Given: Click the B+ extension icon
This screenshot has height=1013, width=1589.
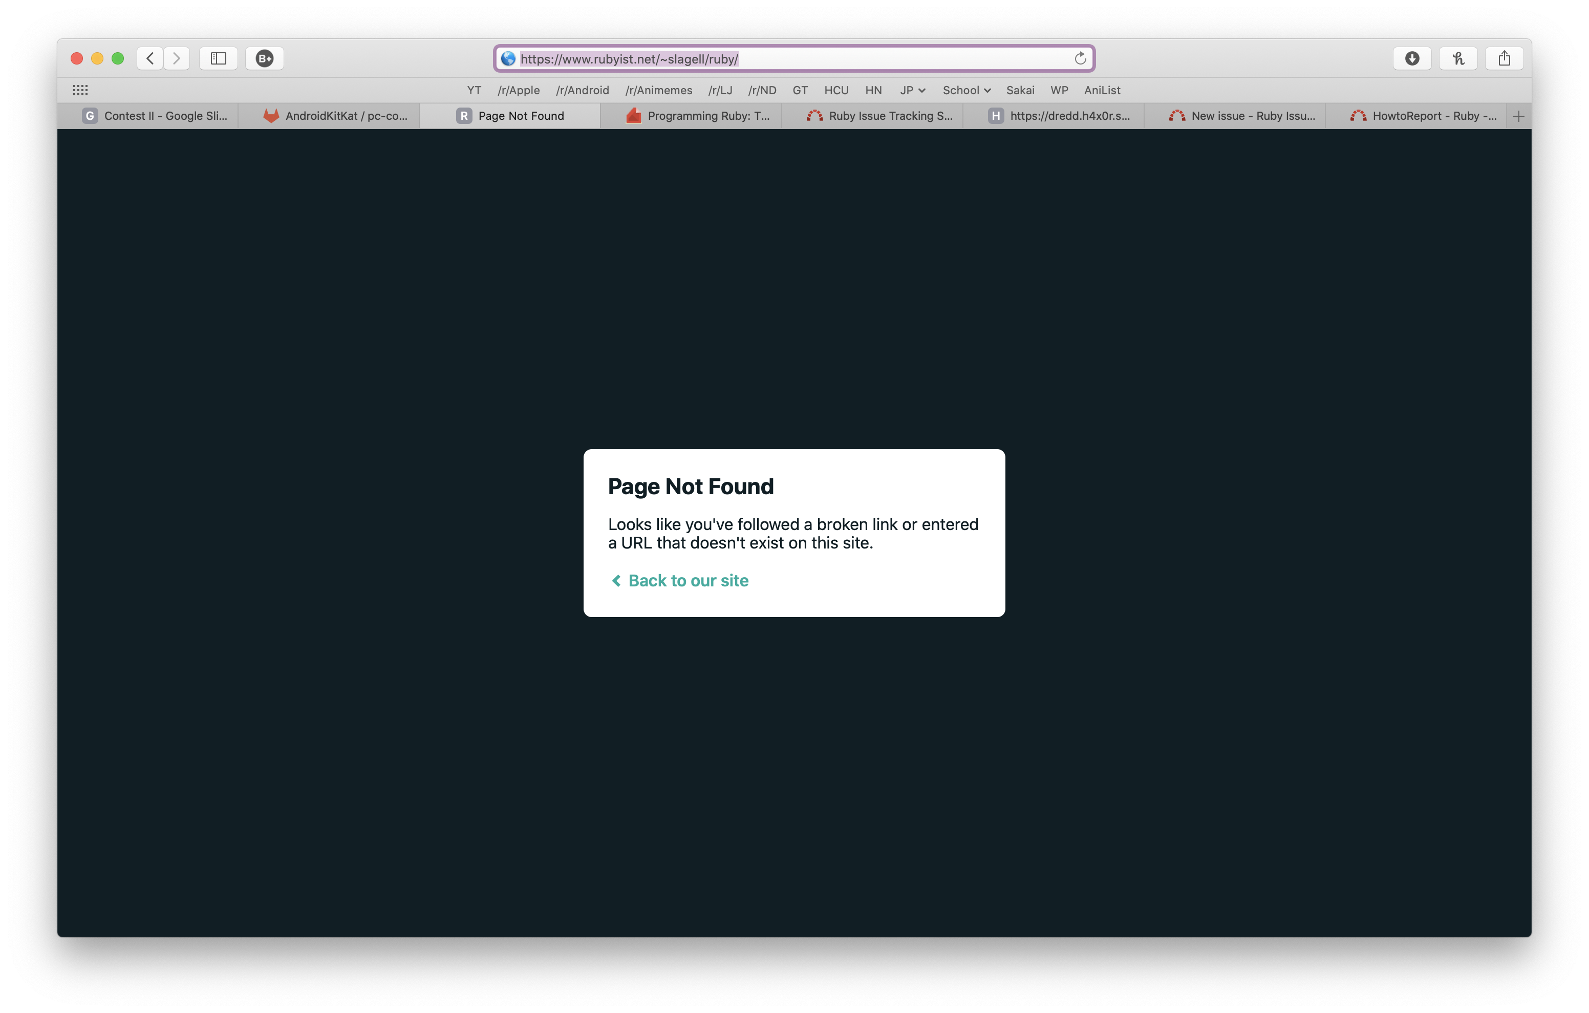Looking at the screenshot, I should (x=265, y=58).
